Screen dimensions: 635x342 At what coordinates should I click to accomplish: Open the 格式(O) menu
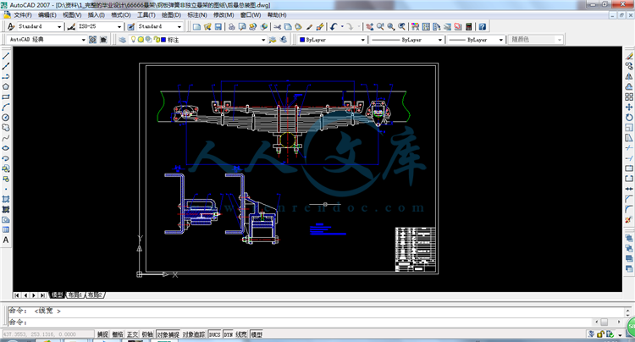pyautogui.click(x=121, y=15)
